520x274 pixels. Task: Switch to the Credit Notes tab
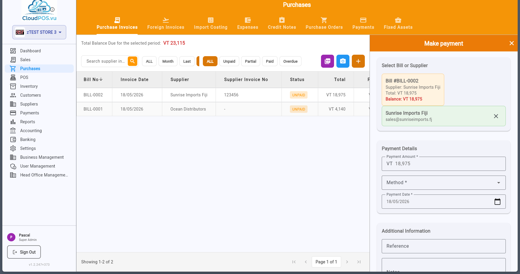tap(282, 23)
